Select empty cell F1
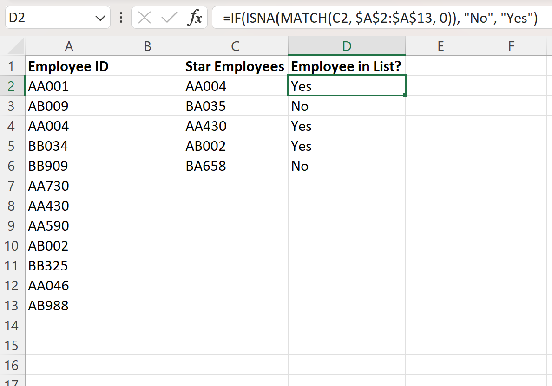This screenshot has height=386, width=552. (511, 66)
